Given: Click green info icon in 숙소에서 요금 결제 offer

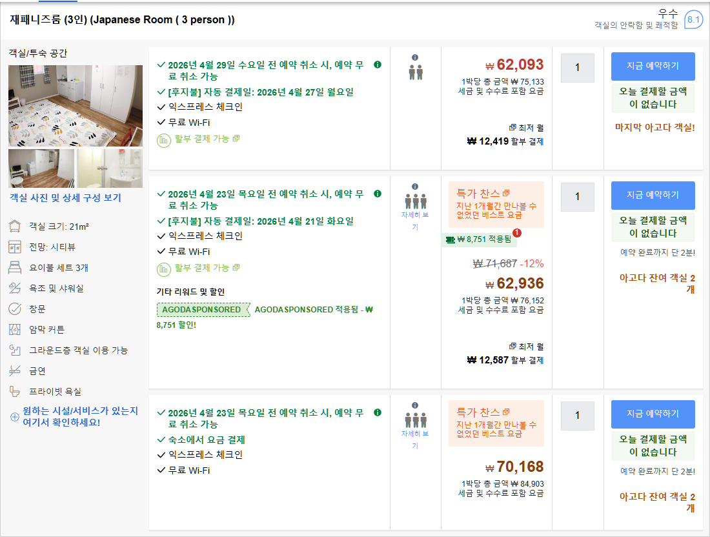Looking at the screenshot, I should (x=378, y=412).
